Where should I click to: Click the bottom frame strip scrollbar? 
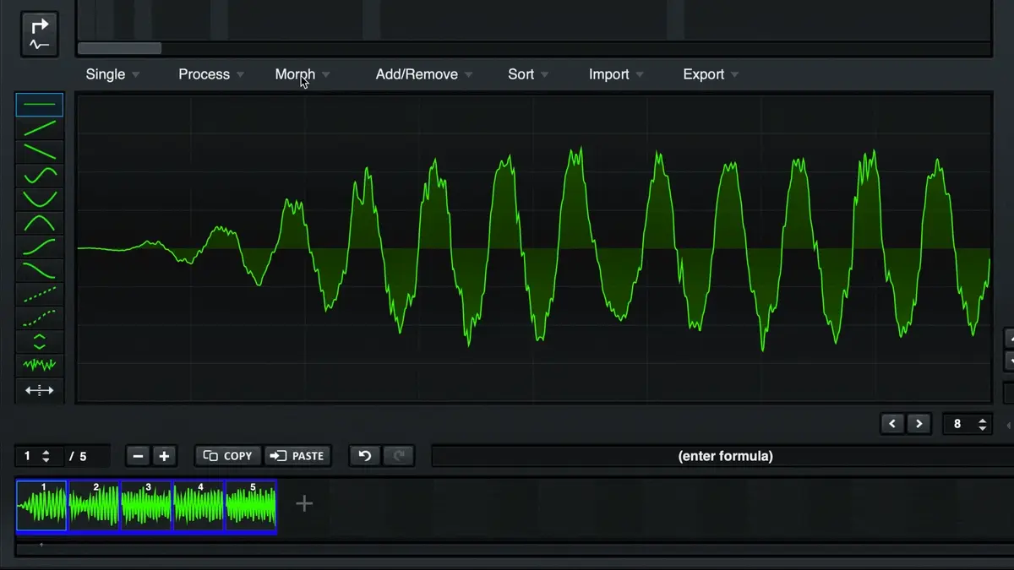coord(514,549)
